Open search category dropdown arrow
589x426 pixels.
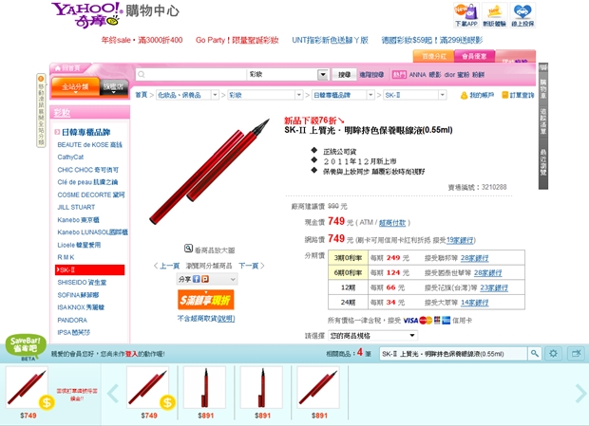(323, 74)
